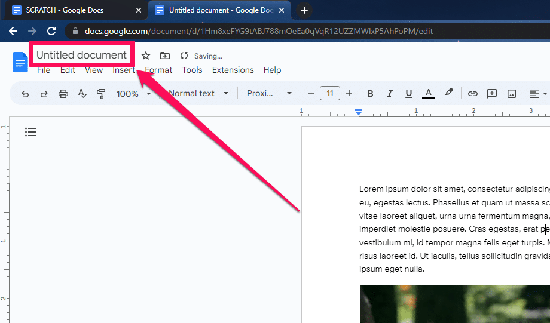
Task: Insert link using chain icon
Action: [x=473, y=94]
